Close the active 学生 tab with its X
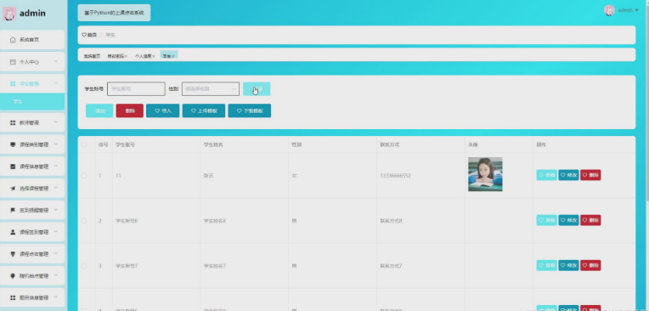649x311 pixels. pos(173,56)
